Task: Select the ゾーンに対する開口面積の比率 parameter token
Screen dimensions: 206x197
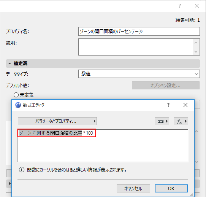Action: [x=51, y=133]
